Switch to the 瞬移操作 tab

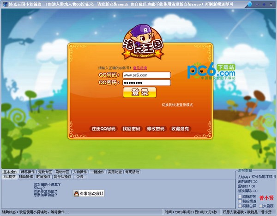pos(28,172)
